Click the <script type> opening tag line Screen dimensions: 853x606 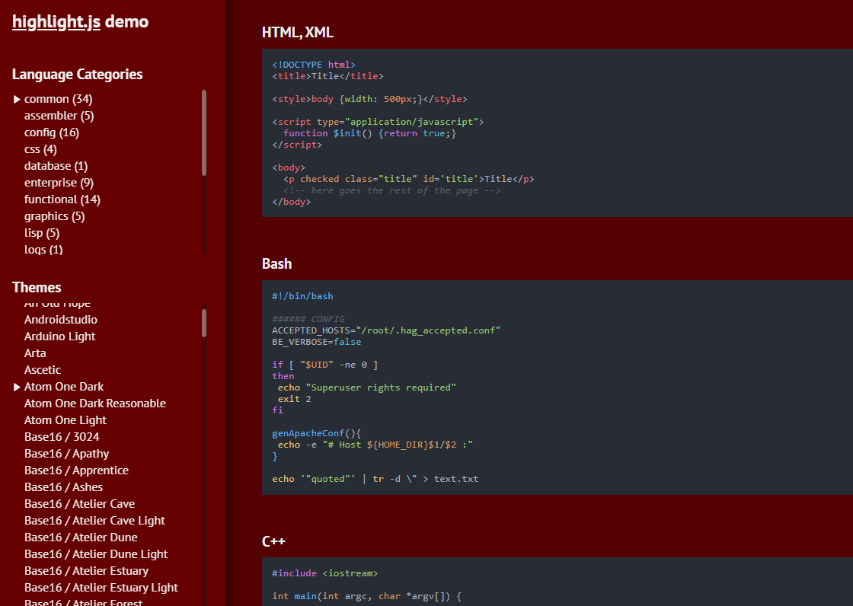point(378,122)
